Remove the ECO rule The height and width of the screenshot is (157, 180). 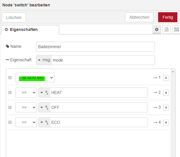click(166, 122)
